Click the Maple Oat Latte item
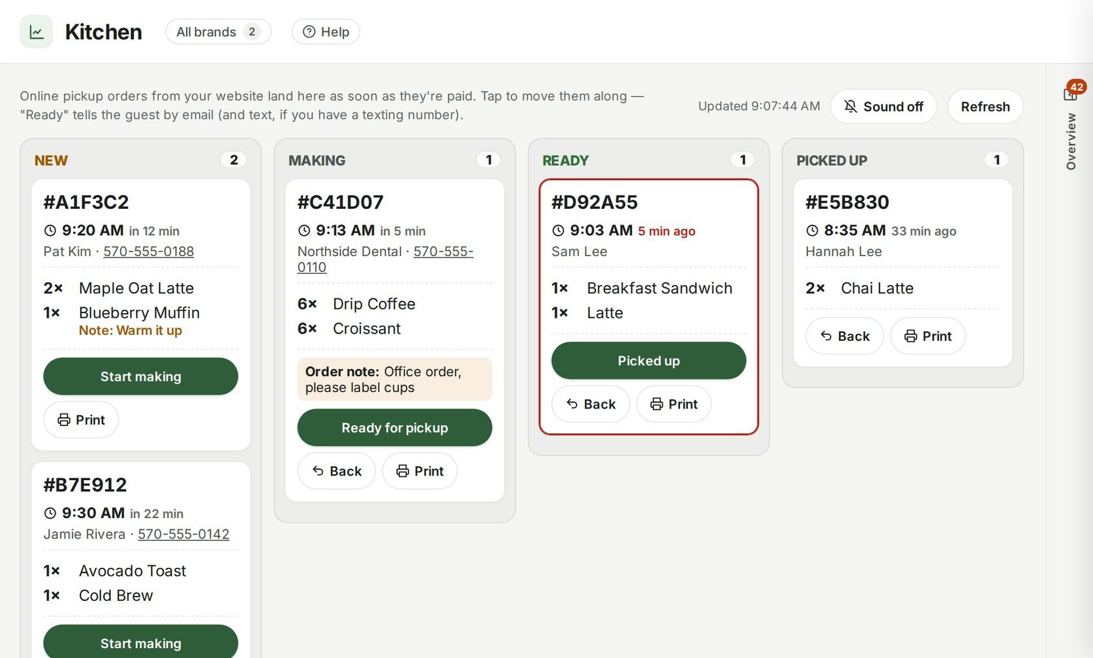The image size is (1093, 658). click(137, 288)
